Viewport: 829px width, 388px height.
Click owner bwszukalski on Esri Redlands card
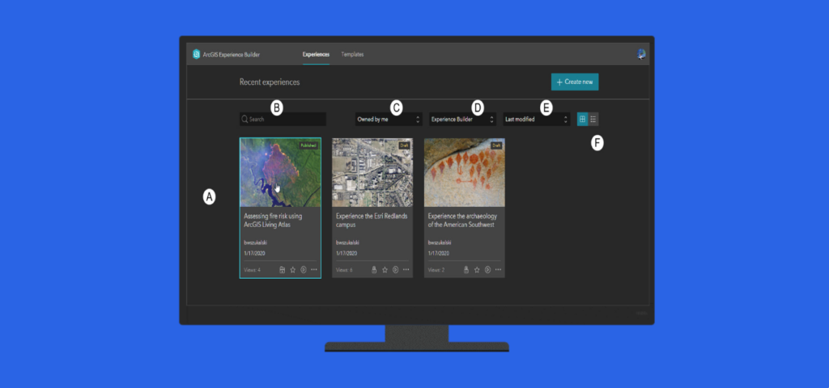click(x=347, y=242)
